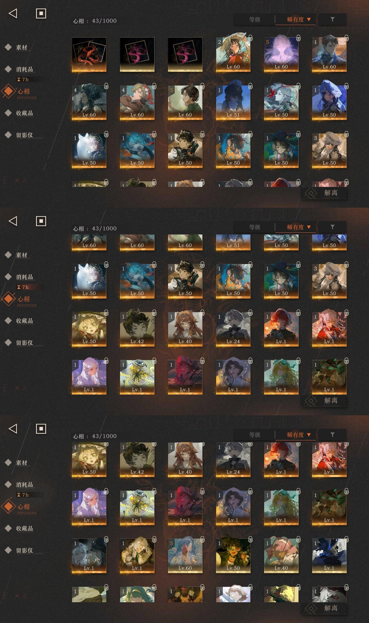
Task: Select the red snake item thumbnail
Action: pos(89,55)
